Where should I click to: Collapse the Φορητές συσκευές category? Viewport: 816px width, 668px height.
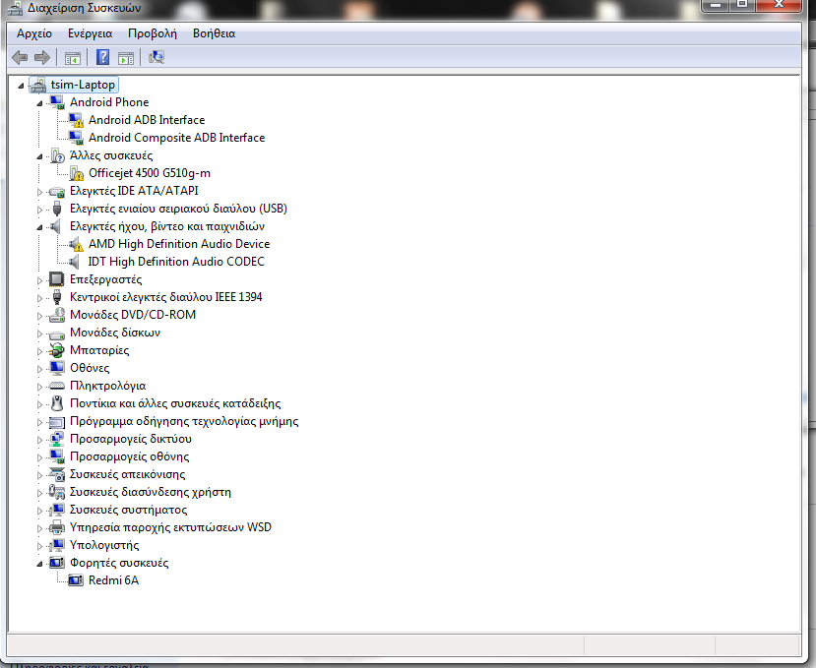click(x=40, y=563)
